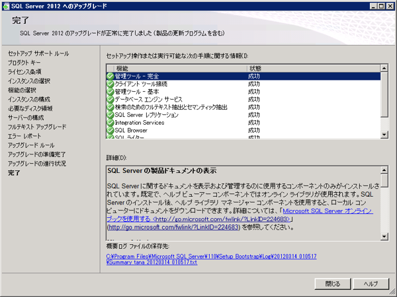Close window with title bar X button
Screen dimensions: 397x297
point(390,6)
